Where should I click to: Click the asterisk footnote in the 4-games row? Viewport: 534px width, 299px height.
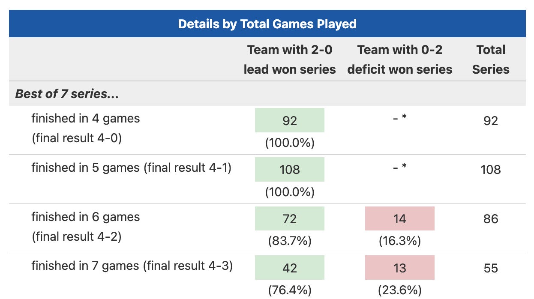pyautogui.click(x=404, y=117)
